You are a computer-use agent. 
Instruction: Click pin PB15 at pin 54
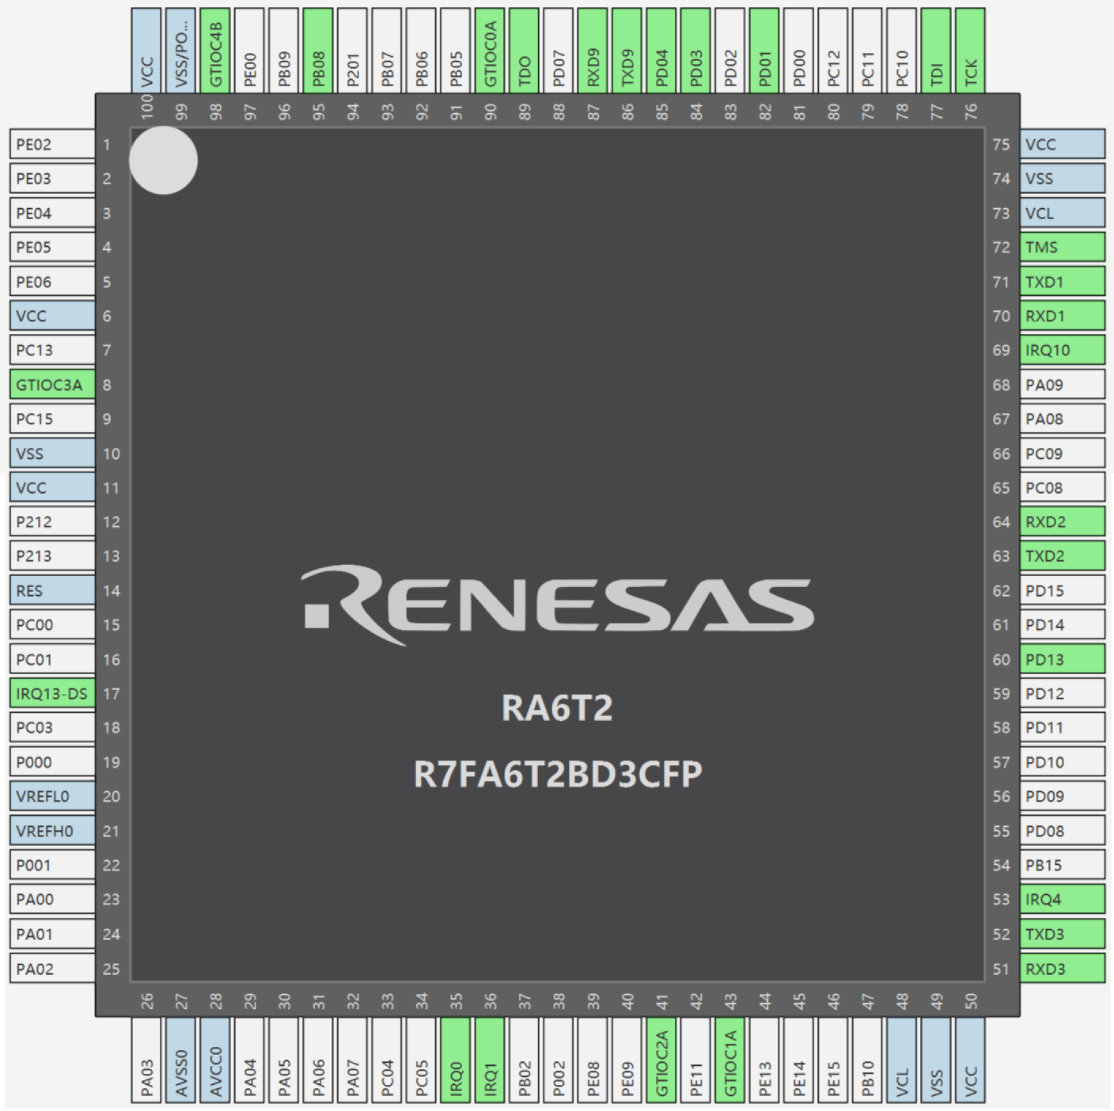click(x=1063, y=865)
